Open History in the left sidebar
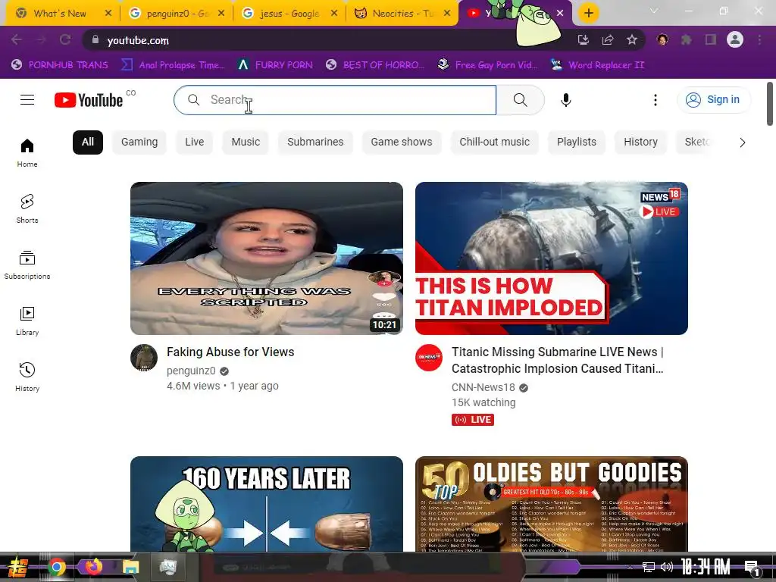This screenshot has width=776, height=582. point(27,377)
